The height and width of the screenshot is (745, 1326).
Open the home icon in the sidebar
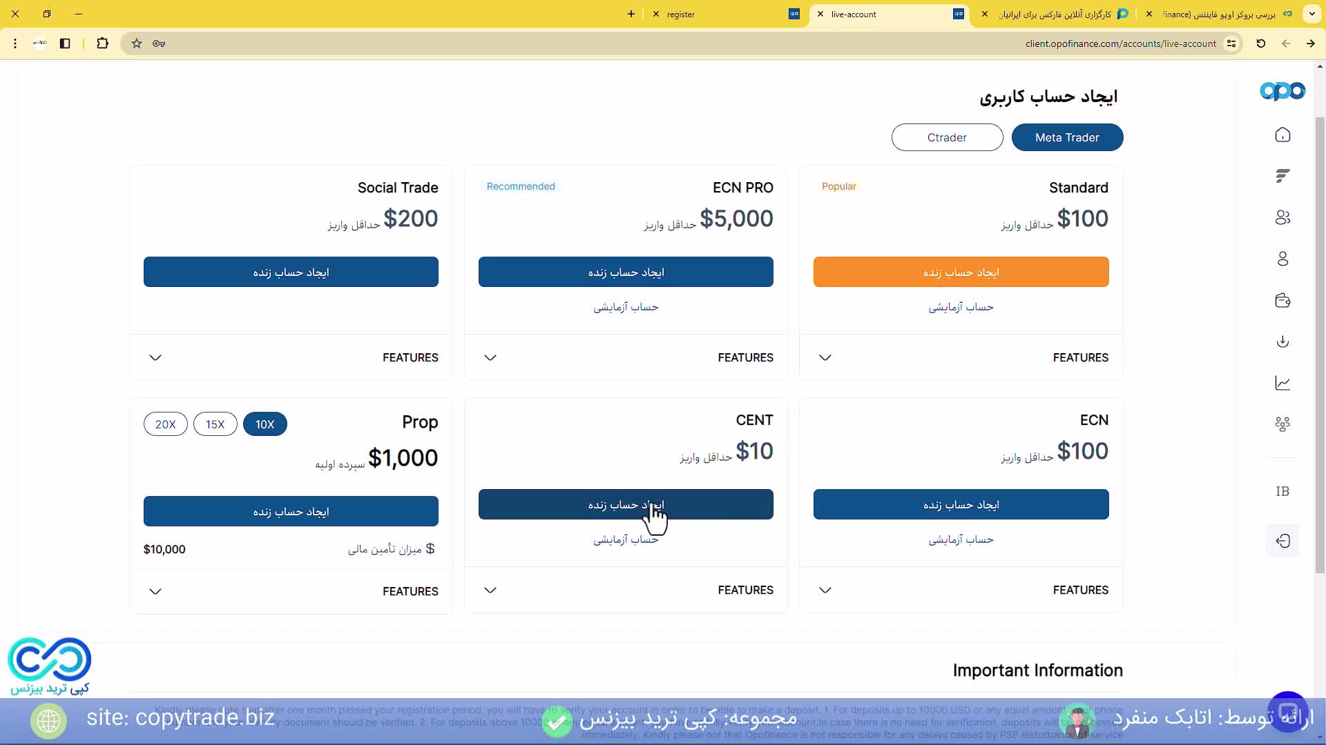(x=1283, y=135)
